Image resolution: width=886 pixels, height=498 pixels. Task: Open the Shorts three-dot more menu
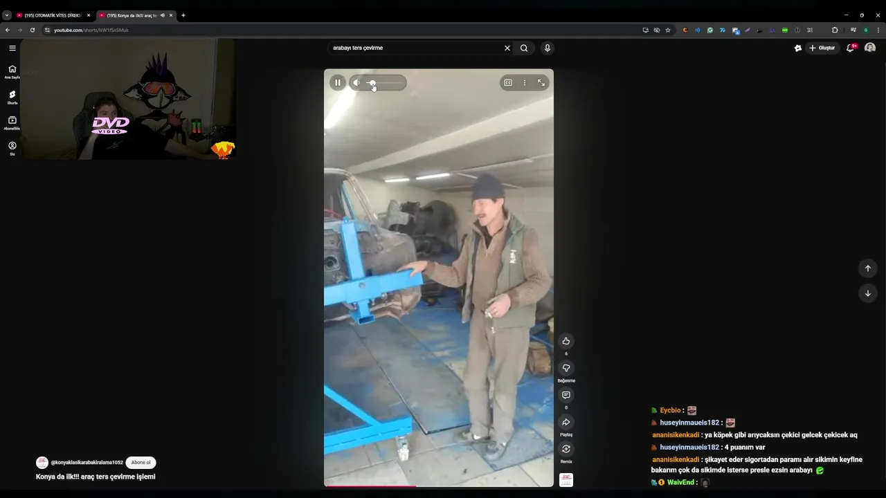tap(525, 82)
